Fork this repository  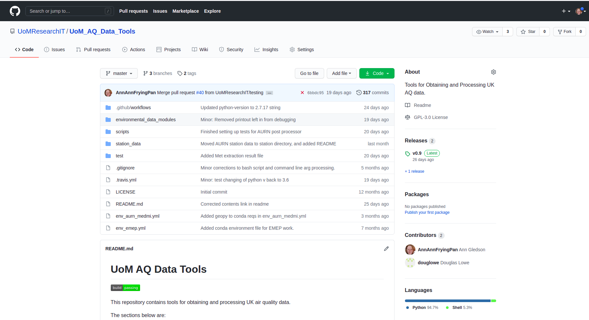pos(565,32)
